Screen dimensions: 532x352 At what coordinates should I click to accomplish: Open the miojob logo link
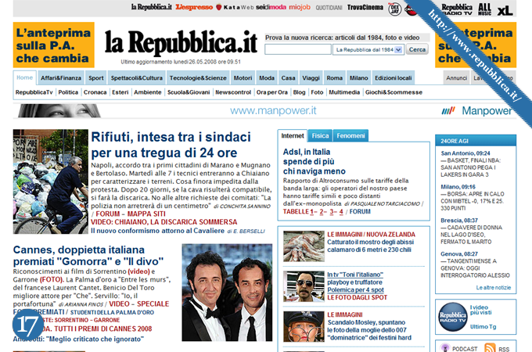(x=300, y=7)
